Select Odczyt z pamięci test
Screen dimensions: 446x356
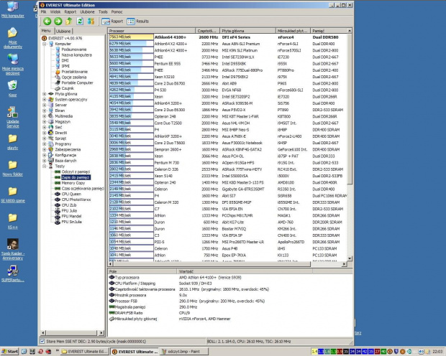[x=76, y=172]
